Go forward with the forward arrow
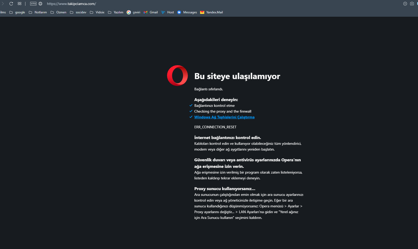The image size is (418, 249). 3,4
